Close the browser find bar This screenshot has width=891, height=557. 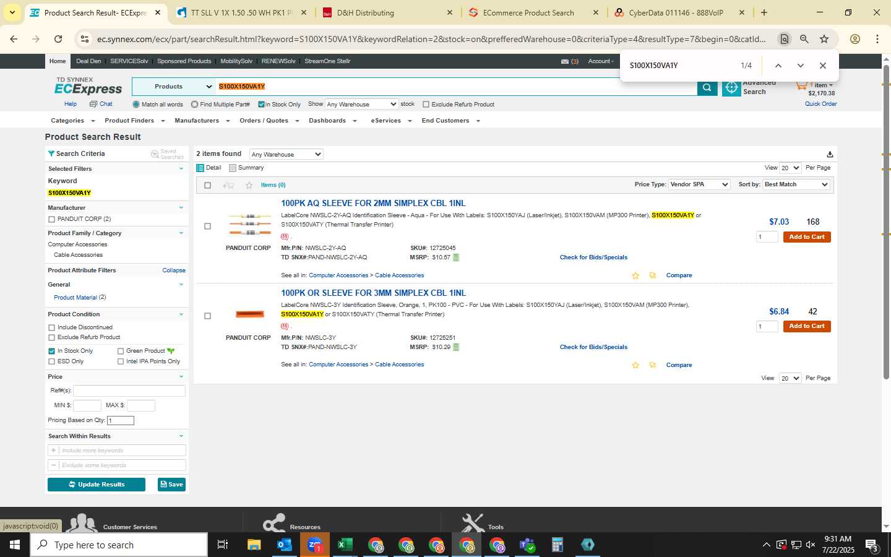pyautogui.click(x=822, y=66)
